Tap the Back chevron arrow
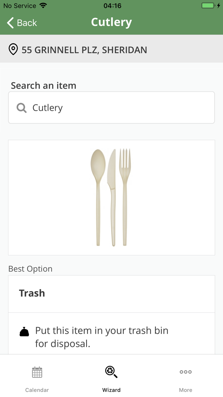This screenshot has width=223, height=397. click(x=11, y=23)
